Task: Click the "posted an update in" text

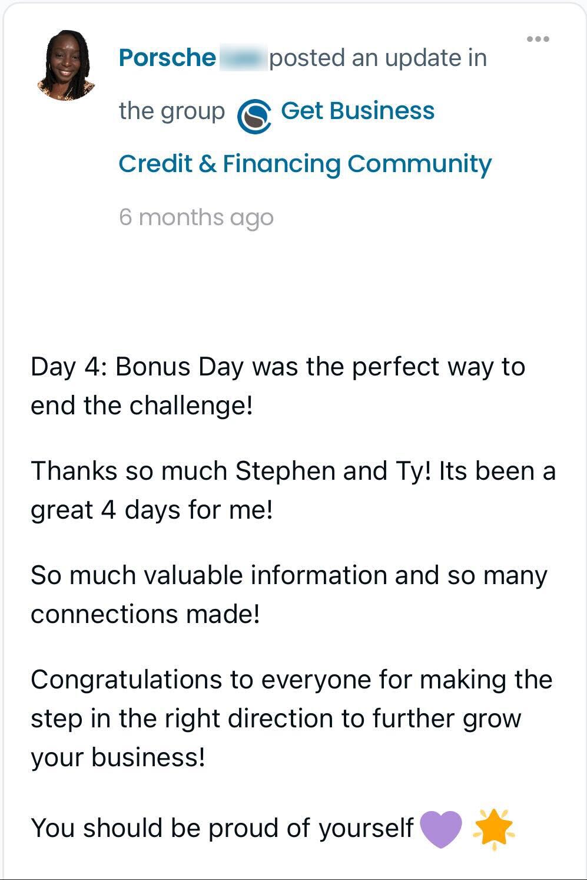Action: 378,58
